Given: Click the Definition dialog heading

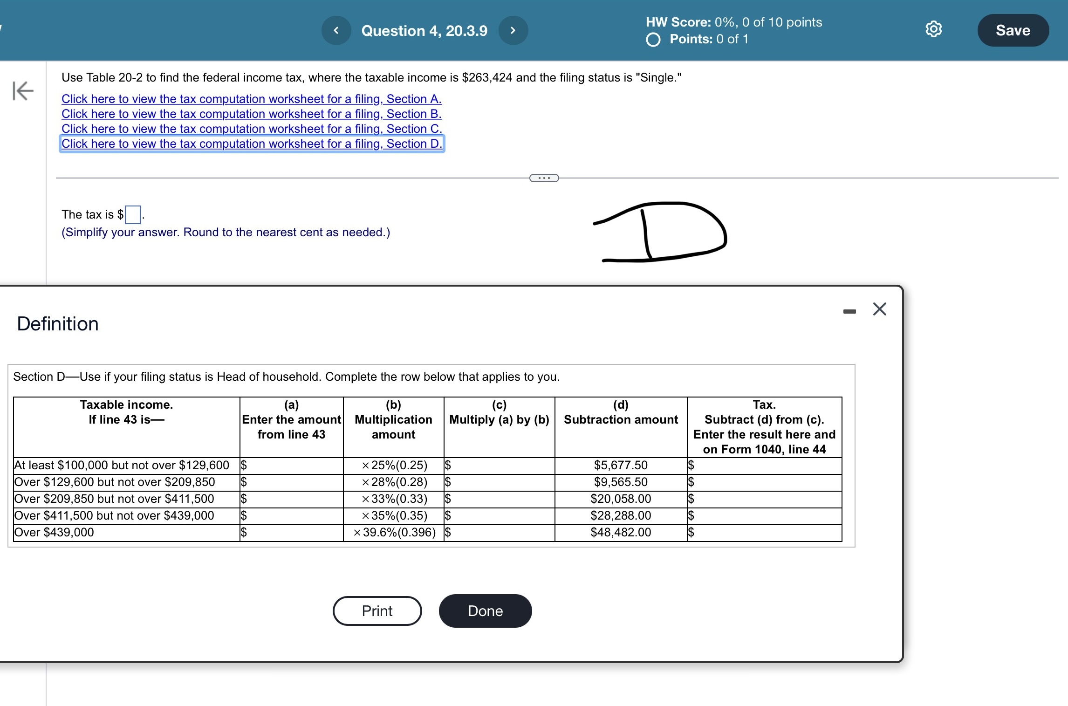Looking at the screenshot, I should tap(58, 324).
